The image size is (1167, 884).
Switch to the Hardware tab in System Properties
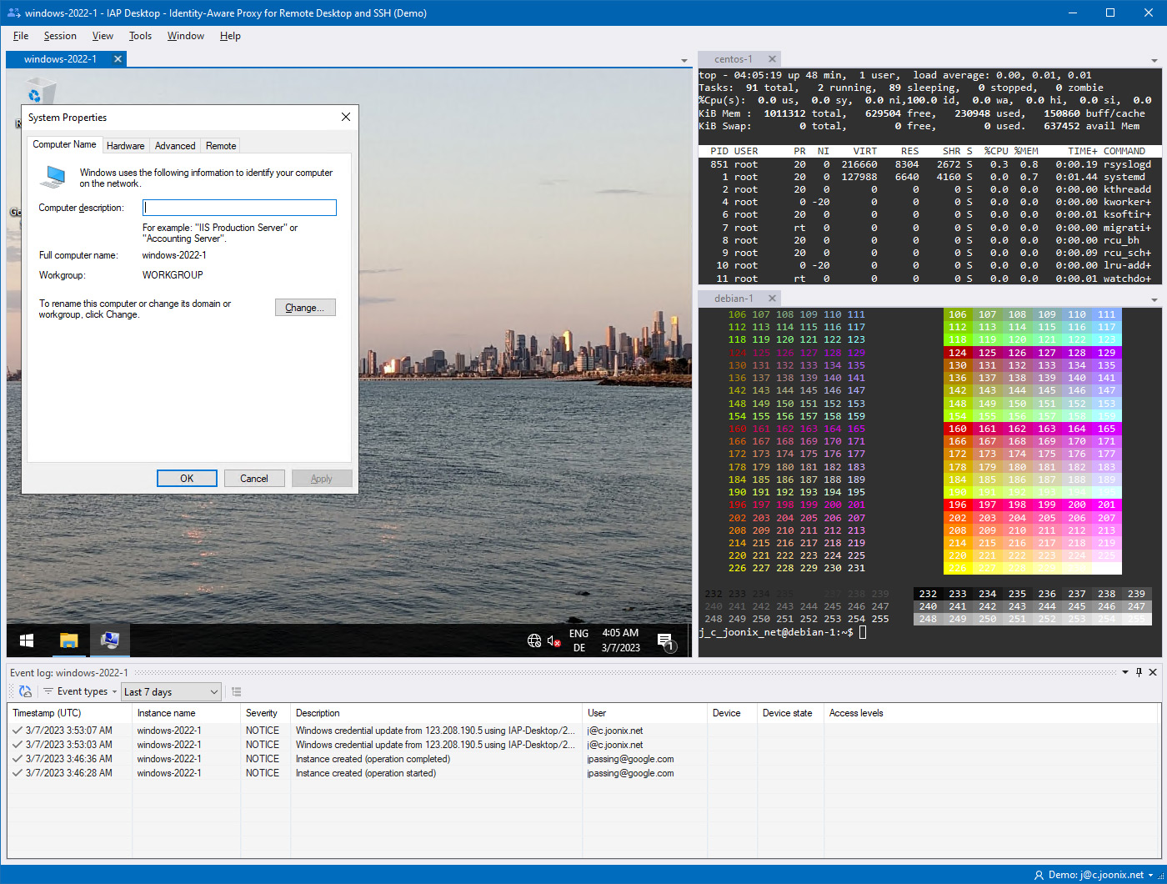pyautogui.click(x=126, y=145)
